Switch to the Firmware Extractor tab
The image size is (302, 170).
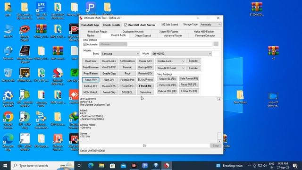coord(205,36)
